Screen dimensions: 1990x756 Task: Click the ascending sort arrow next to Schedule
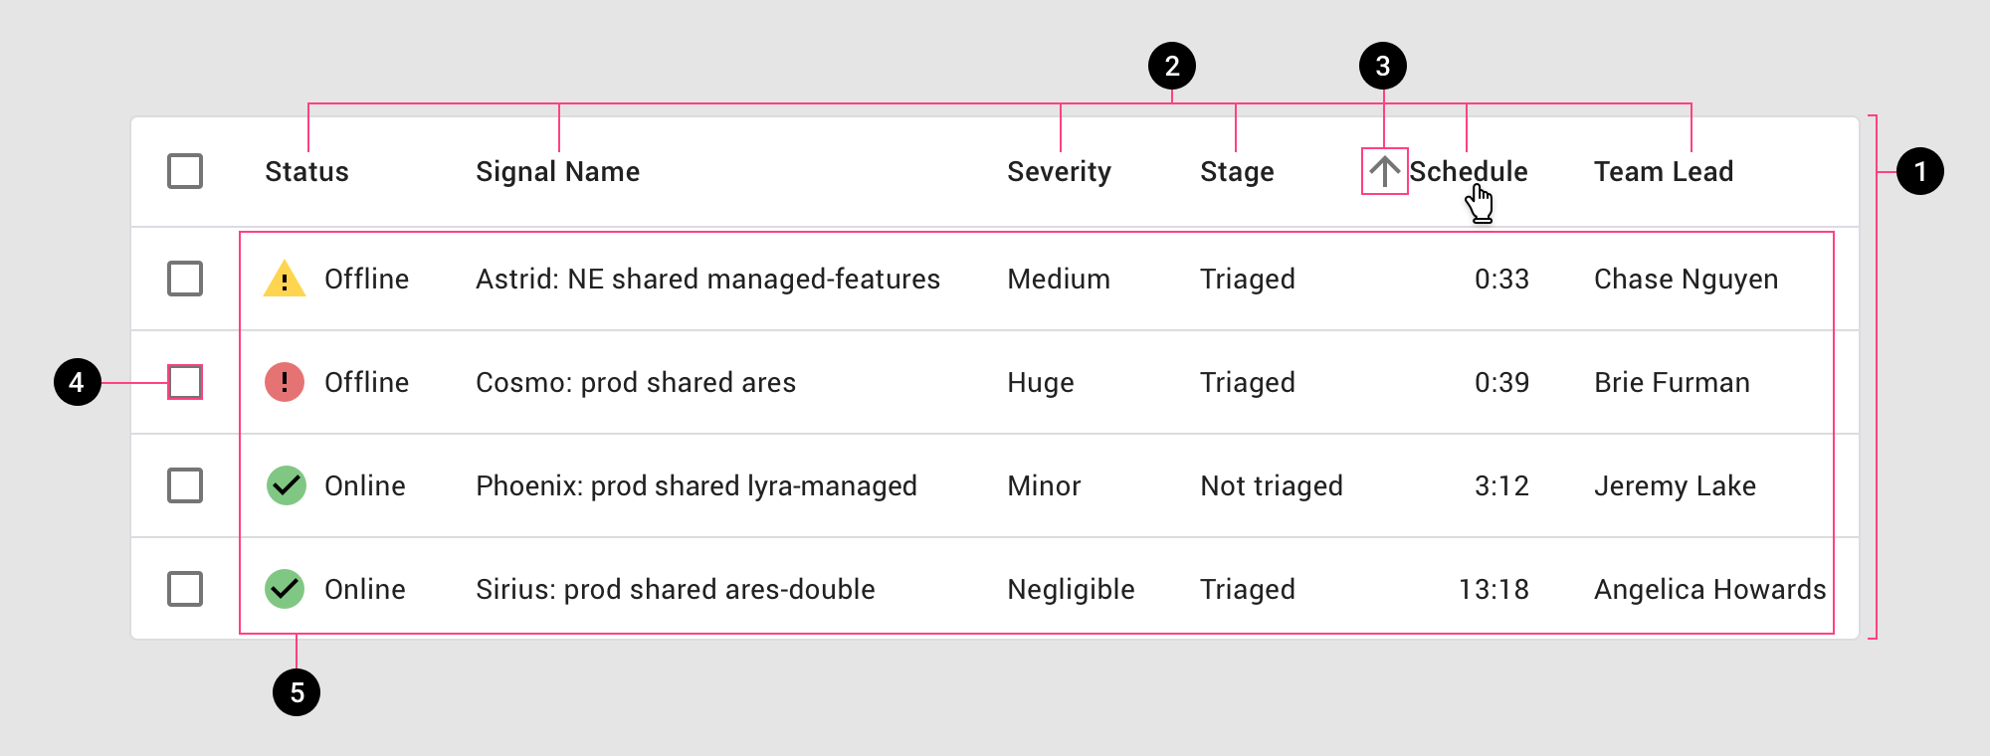pyautogui.click(x=1384, y=170)
